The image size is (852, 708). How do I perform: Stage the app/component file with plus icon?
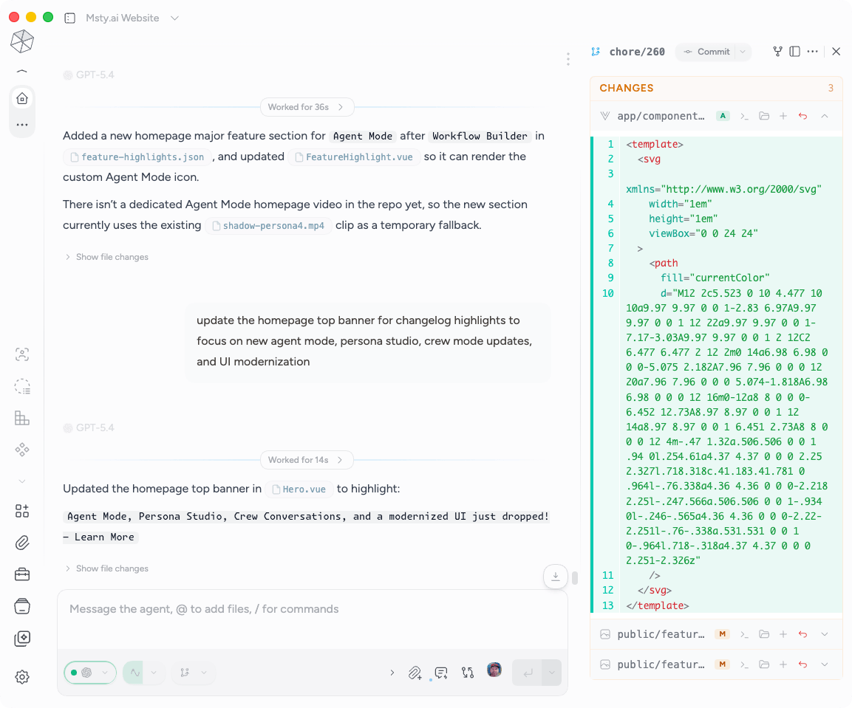pyautogui.click(x=783, y=116)
